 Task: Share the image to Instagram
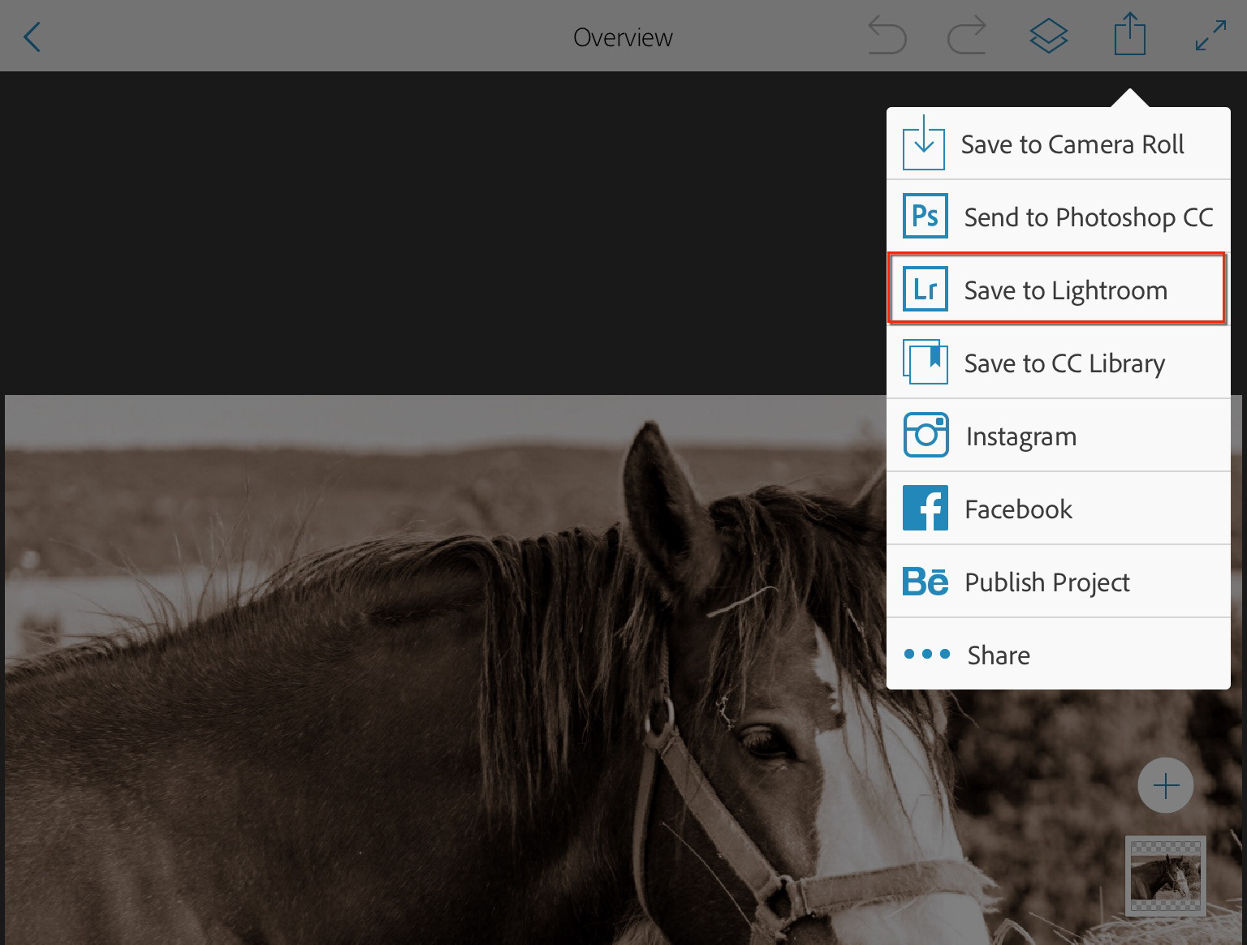pyautogui.click(x=1059, y=435)
